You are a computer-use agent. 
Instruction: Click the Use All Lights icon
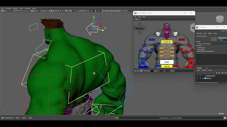[x=60, y=11]
